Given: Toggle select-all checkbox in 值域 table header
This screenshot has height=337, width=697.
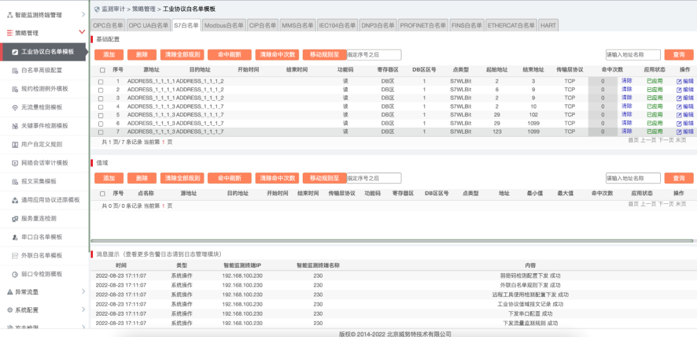Looking at the screenshot, I should pos(103,194).
